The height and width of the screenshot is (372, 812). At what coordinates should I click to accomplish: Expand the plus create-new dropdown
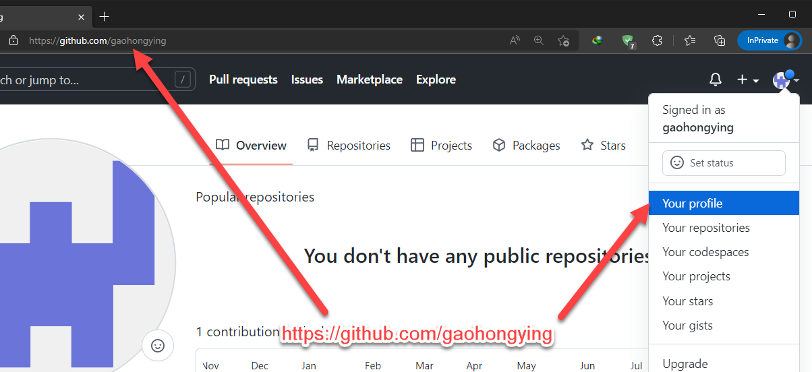tap(747, 80)
